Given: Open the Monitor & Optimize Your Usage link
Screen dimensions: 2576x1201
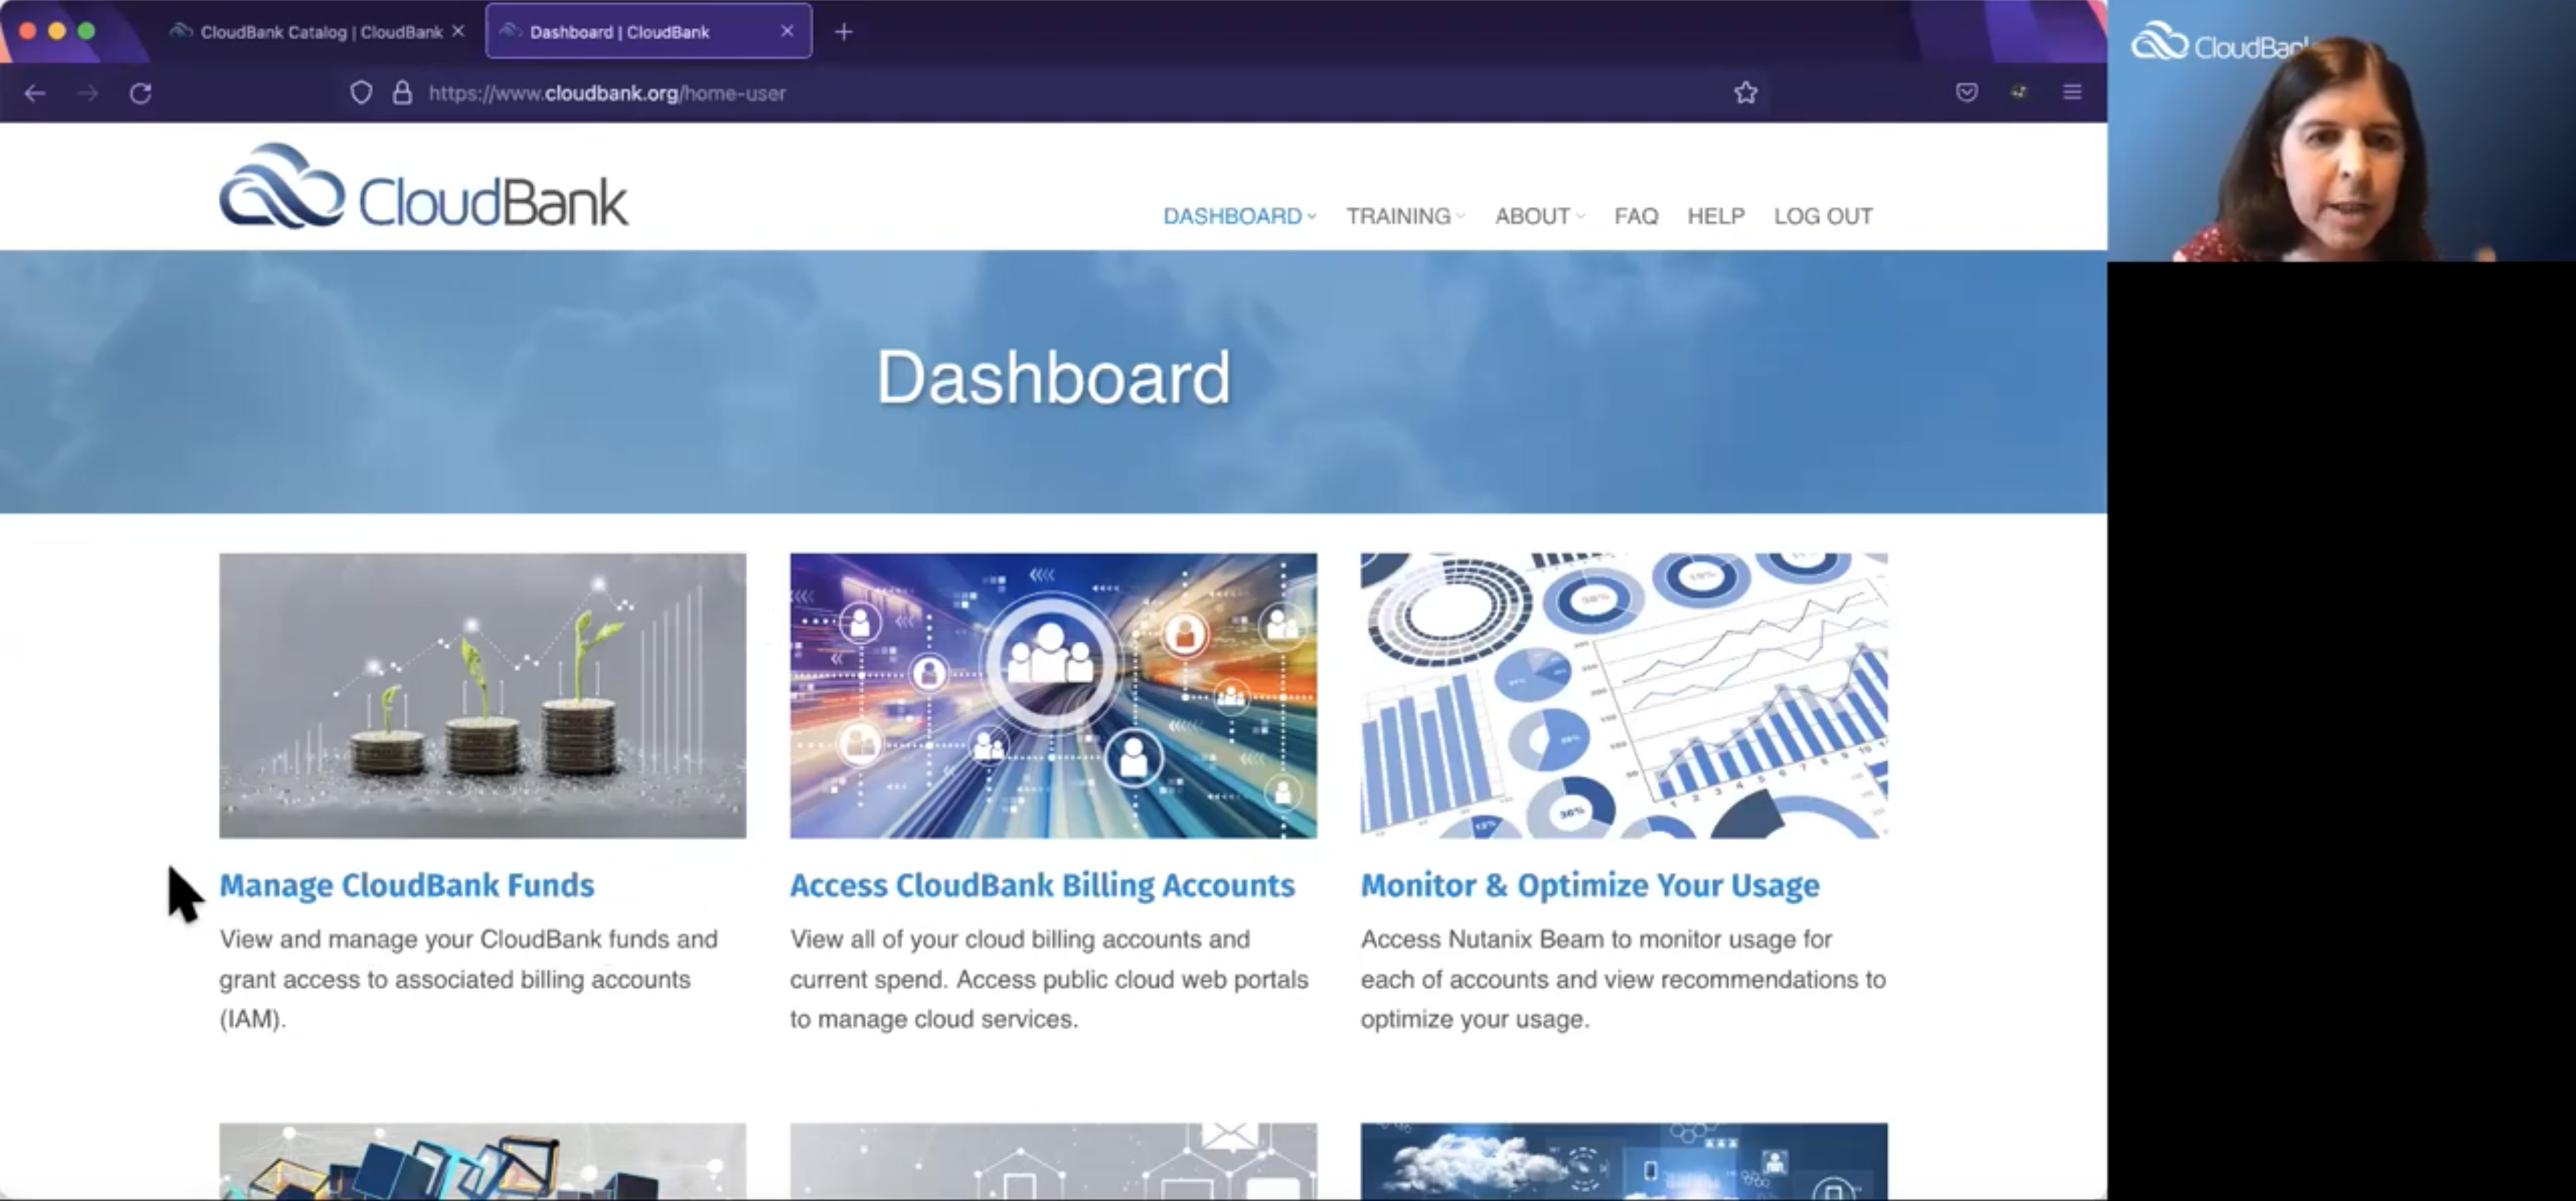Looking at the screenshot, I should pos(1590,885).
